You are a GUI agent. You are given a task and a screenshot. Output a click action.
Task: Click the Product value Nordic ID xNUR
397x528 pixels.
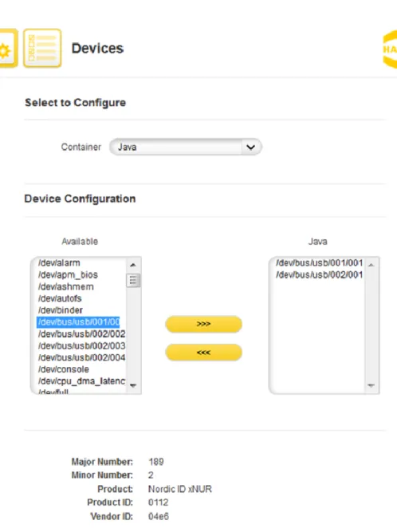(180, 489)
